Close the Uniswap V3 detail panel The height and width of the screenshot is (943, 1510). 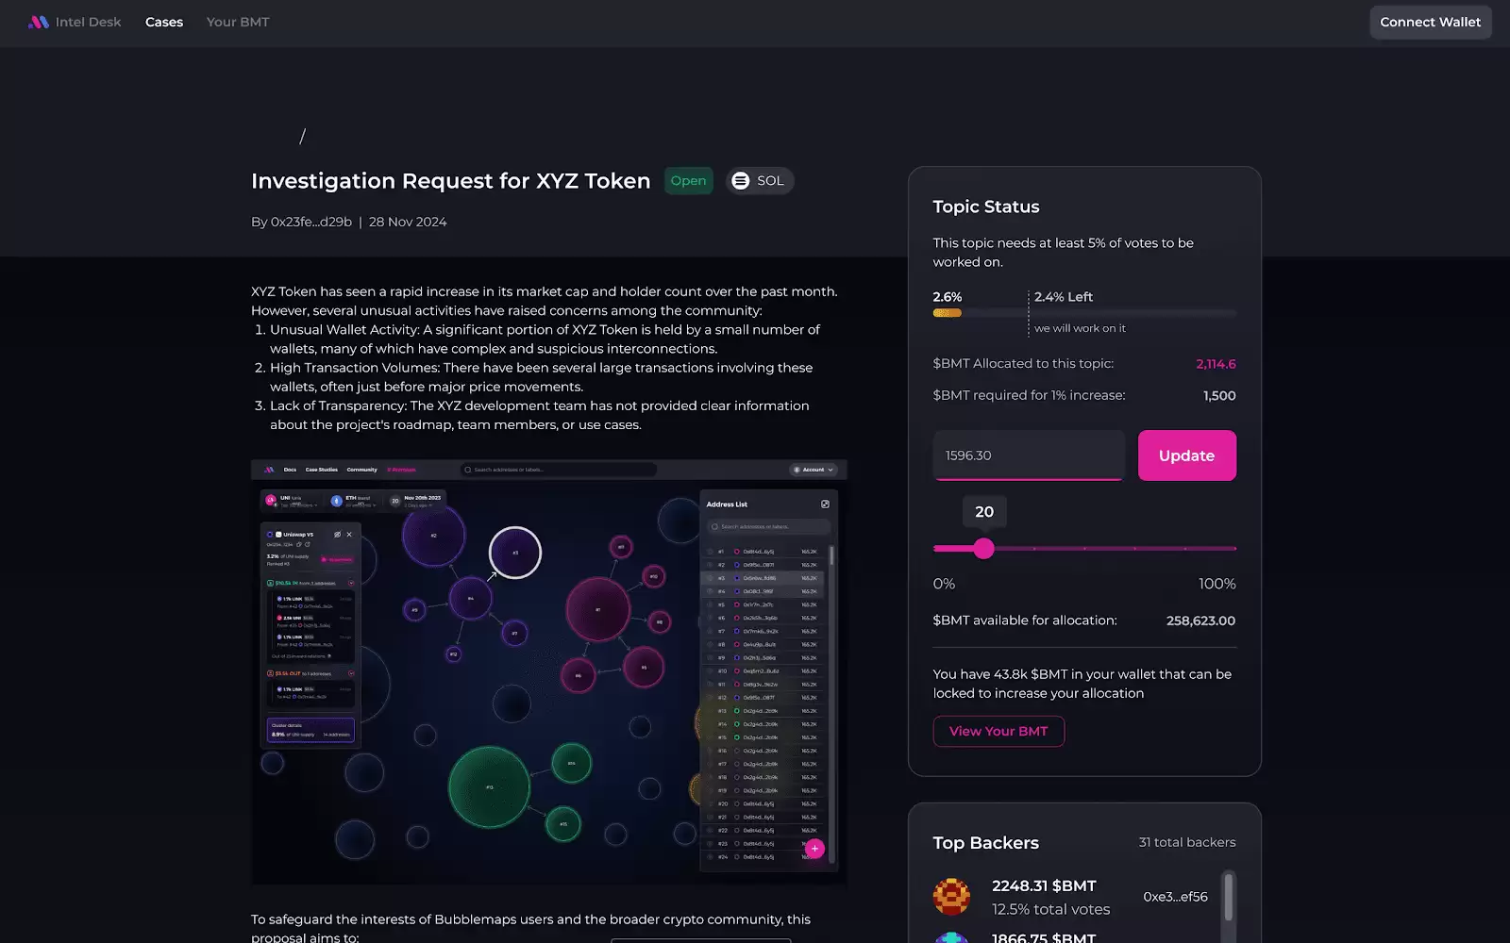[349, 535]
